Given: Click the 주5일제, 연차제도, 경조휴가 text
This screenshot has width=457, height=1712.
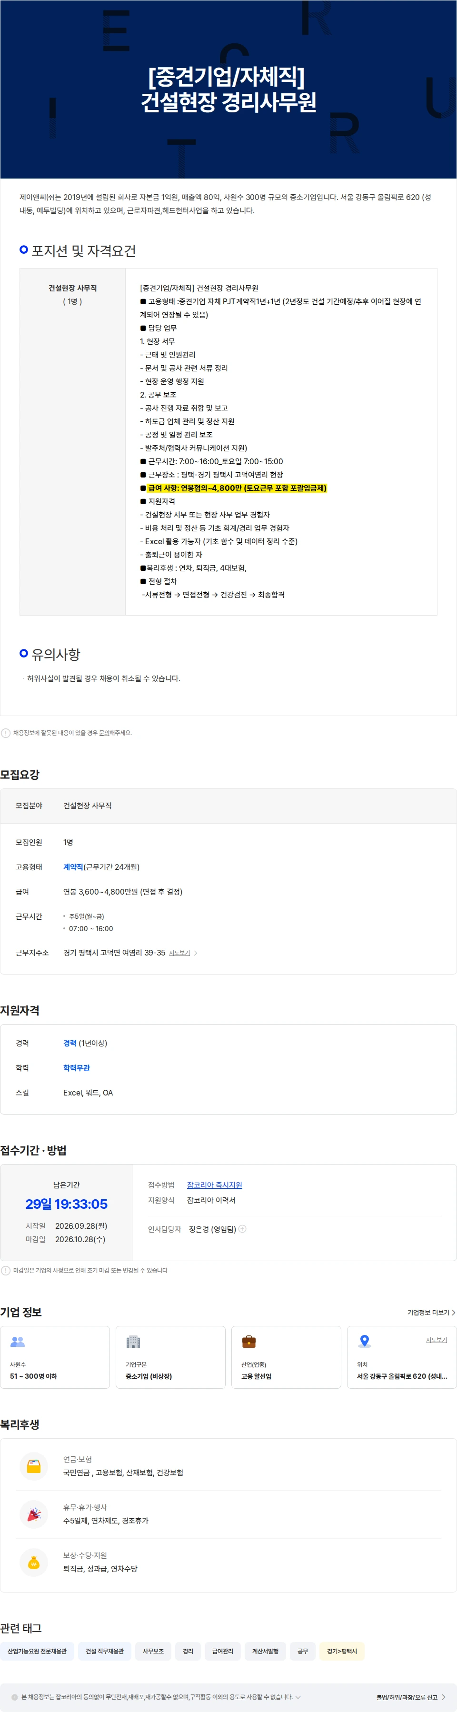Looking at the screenshot, I should point(106,1520).
